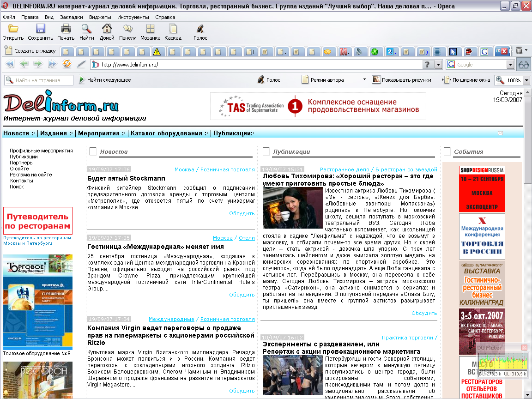The width and height of the screenshot is (532, 399).
Task: Click Обсудить under the Stockmann news
Action: (242, 213)
